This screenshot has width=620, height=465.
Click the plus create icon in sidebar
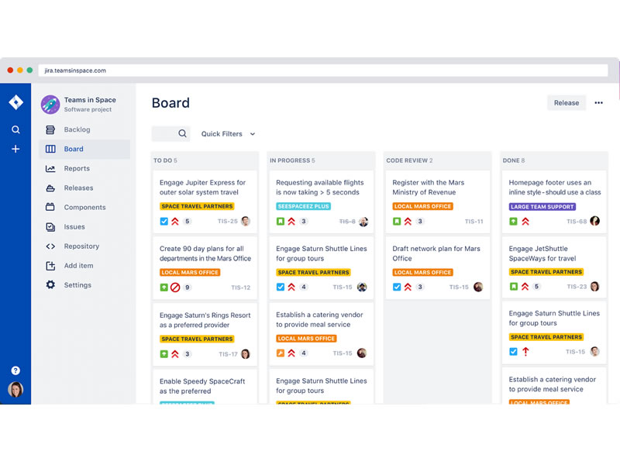pos(15,149)
